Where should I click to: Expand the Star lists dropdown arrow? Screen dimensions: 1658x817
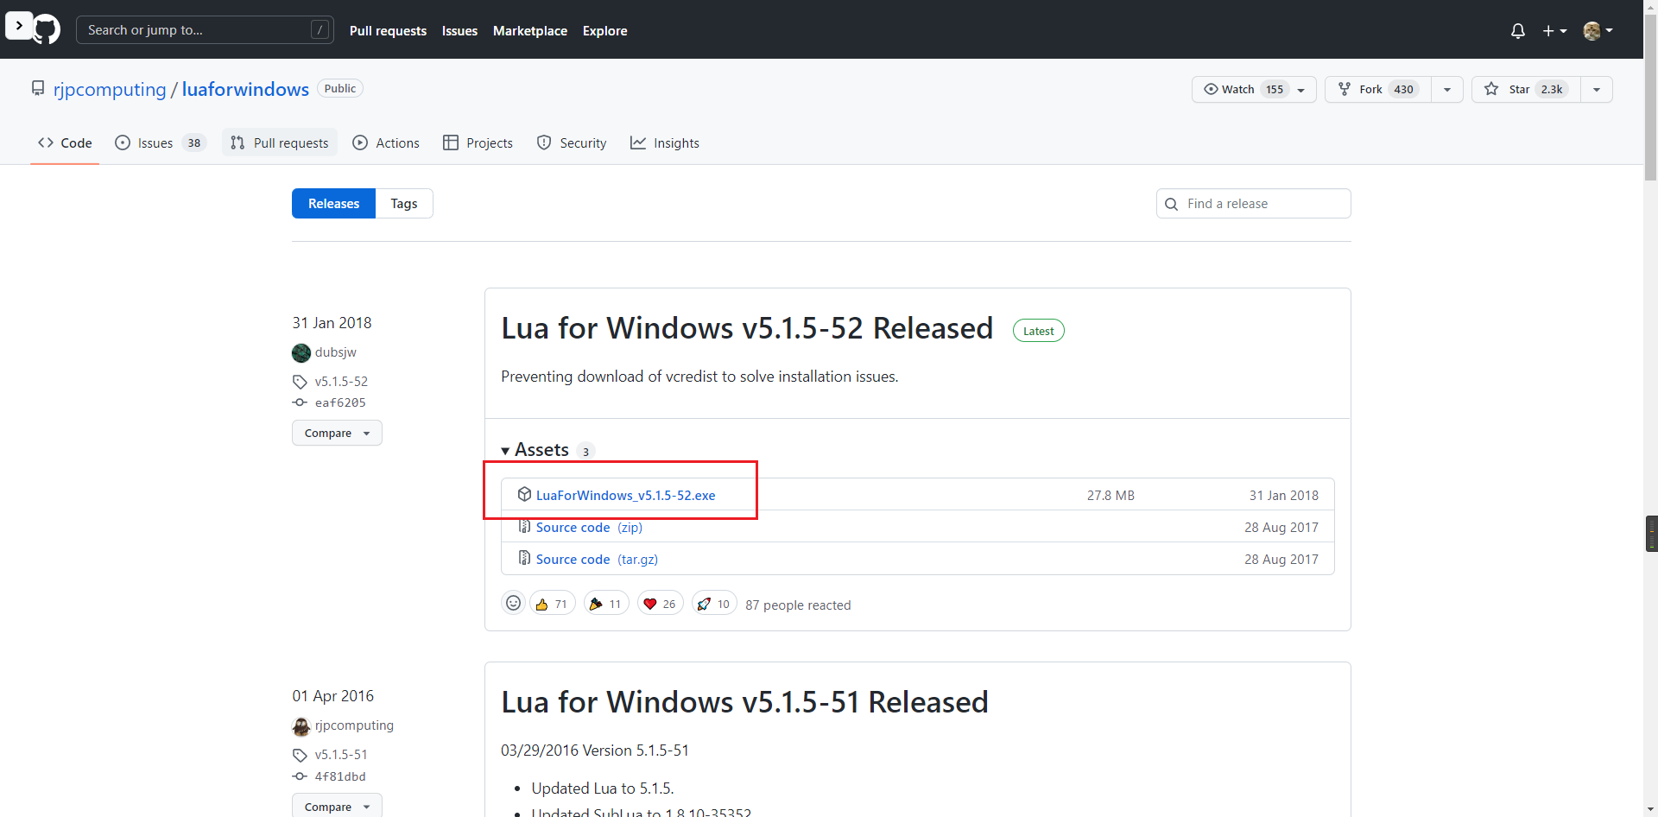(1597, 89)
